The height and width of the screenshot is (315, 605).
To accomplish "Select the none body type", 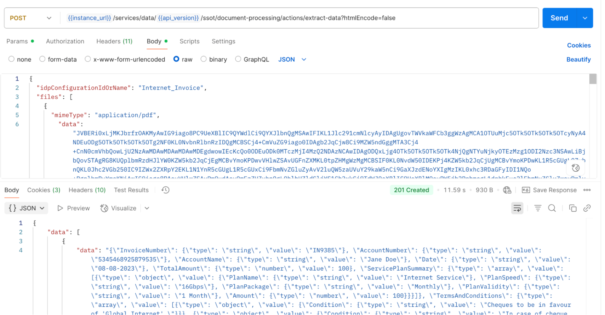I will (11, 59).
